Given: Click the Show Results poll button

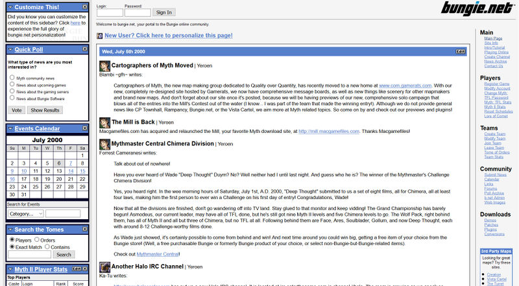Looking at the screenshot, I should (x=45, y=110).
